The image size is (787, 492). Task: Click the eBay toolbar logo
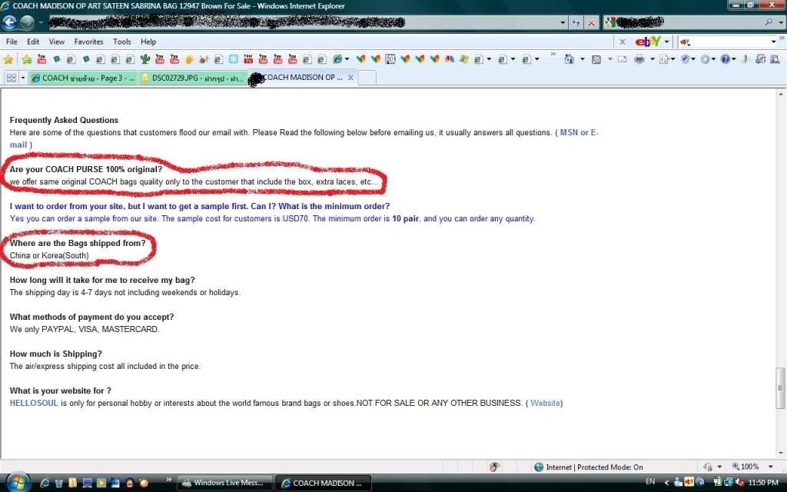pyautogui.click(x=648, y=42)
